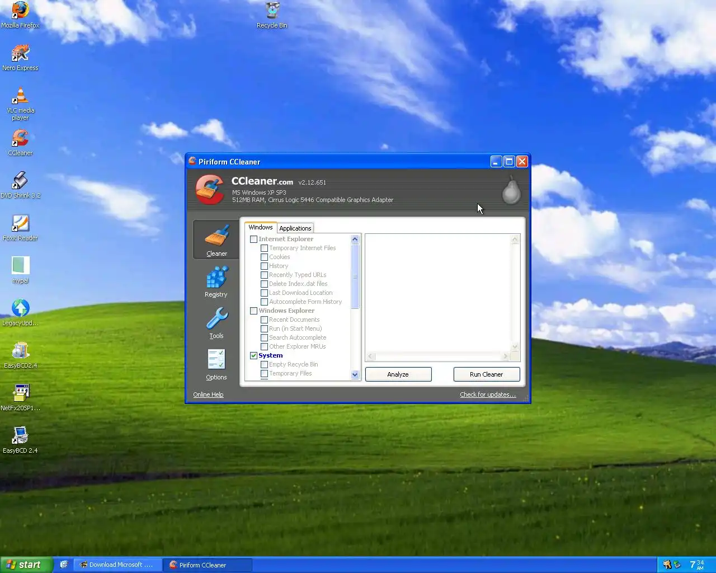Click cleaner list scroll up arrow
This screenshot has width=716, height=573.
pyautogui.click(x=355, y=239)
